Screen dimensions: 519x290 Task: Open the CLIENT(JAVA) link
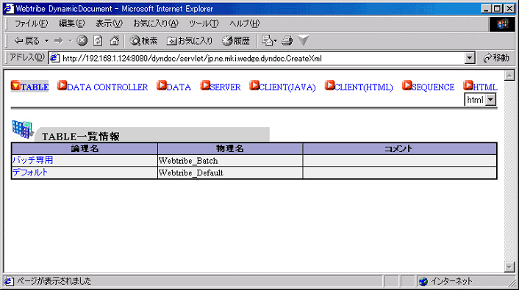(287, 87)
